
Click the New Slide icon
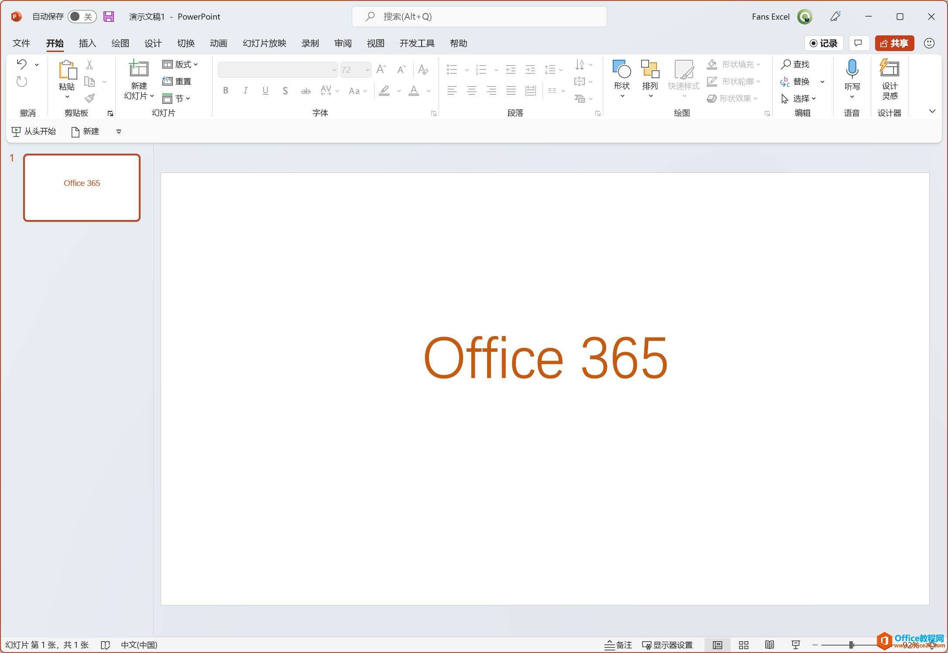pyautogui.click(x=139, y=69)
